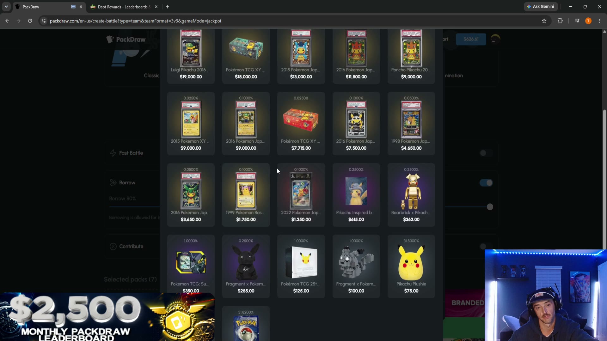Click the Borrow 80% label

point(122,199)
